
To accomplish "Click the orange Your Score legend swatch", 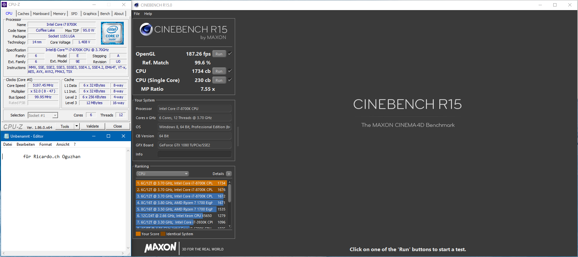I will 138,234.
